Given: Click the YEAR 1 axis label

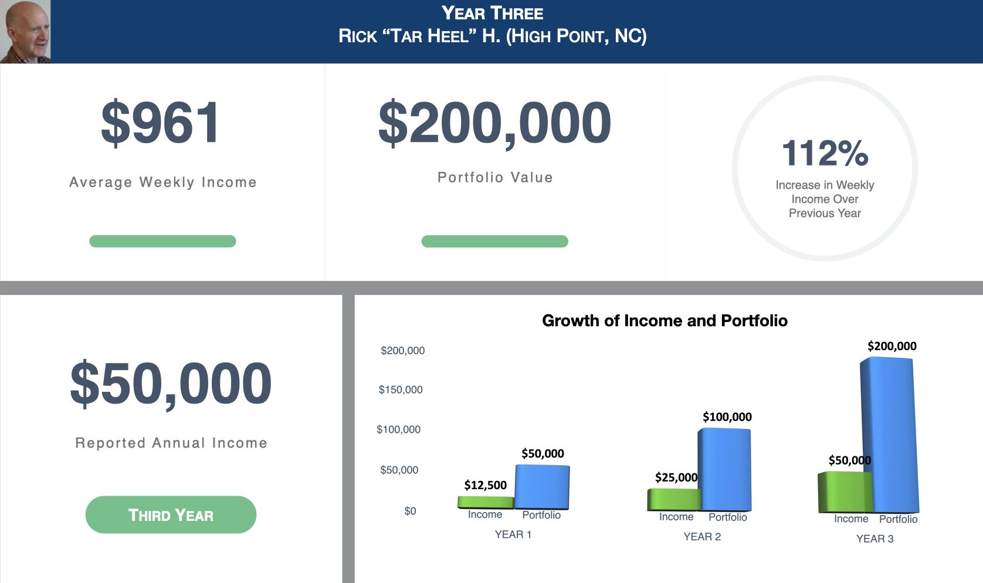Looking at the screenshot, I should pos(513,534).
